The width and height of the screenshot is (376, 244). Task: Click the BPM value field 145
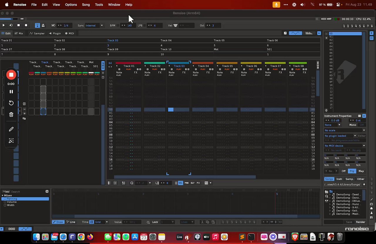click(130, 25)
